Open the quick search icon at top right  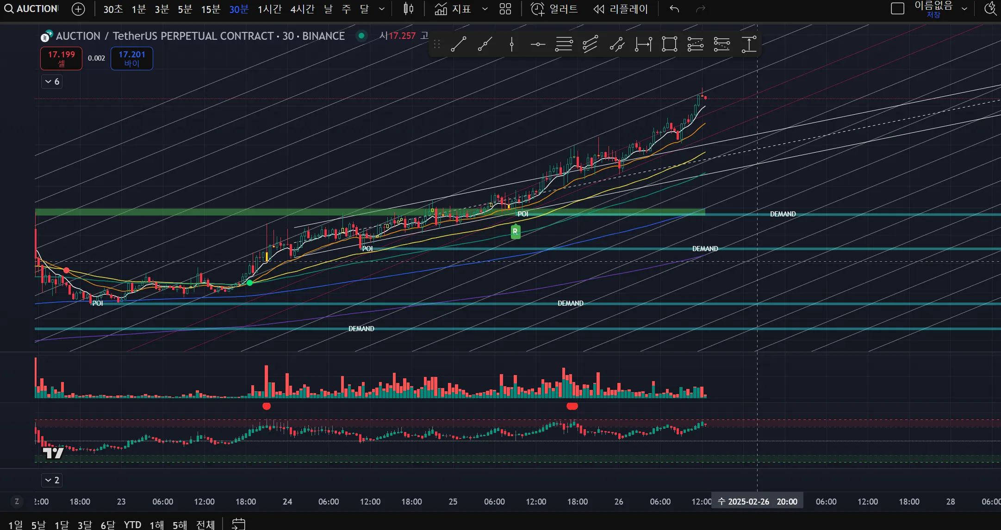990,9
